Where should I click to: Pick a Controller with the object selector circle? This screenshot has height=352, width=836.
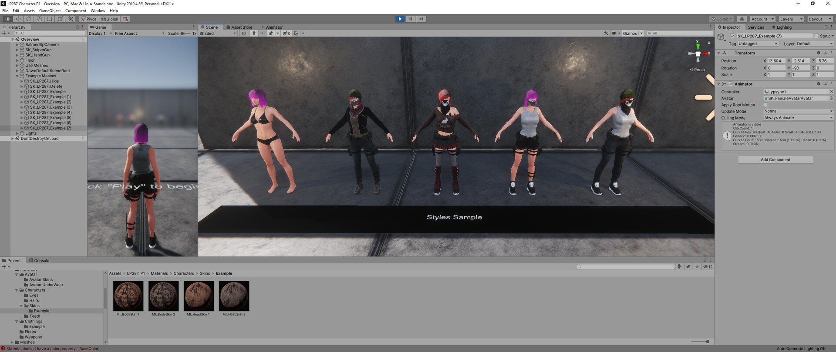point(831,92)
